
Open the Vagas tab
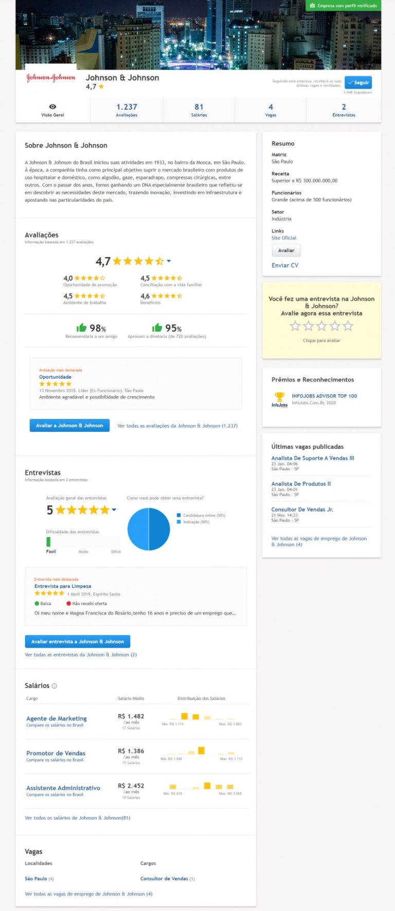coord(271,110)
